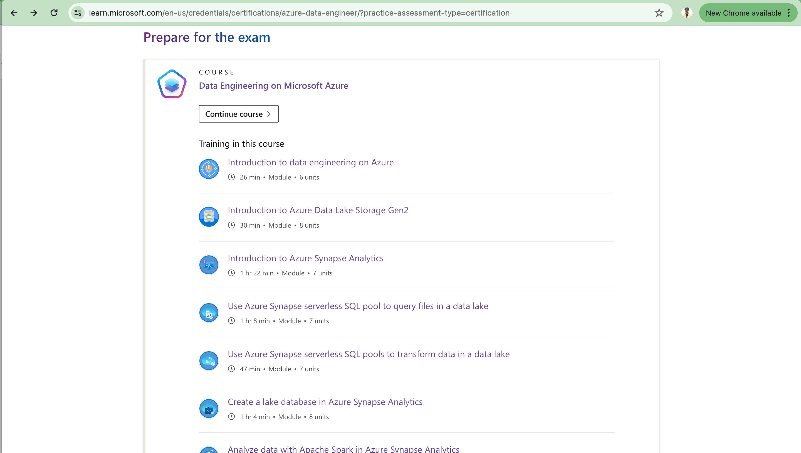
Task: Click lake database module icon
Action: pyautogui.click(x=209, y=409)
